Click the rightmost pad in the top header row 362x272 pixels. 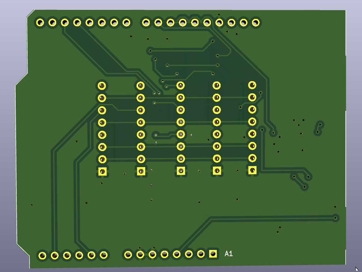(256, 23)
